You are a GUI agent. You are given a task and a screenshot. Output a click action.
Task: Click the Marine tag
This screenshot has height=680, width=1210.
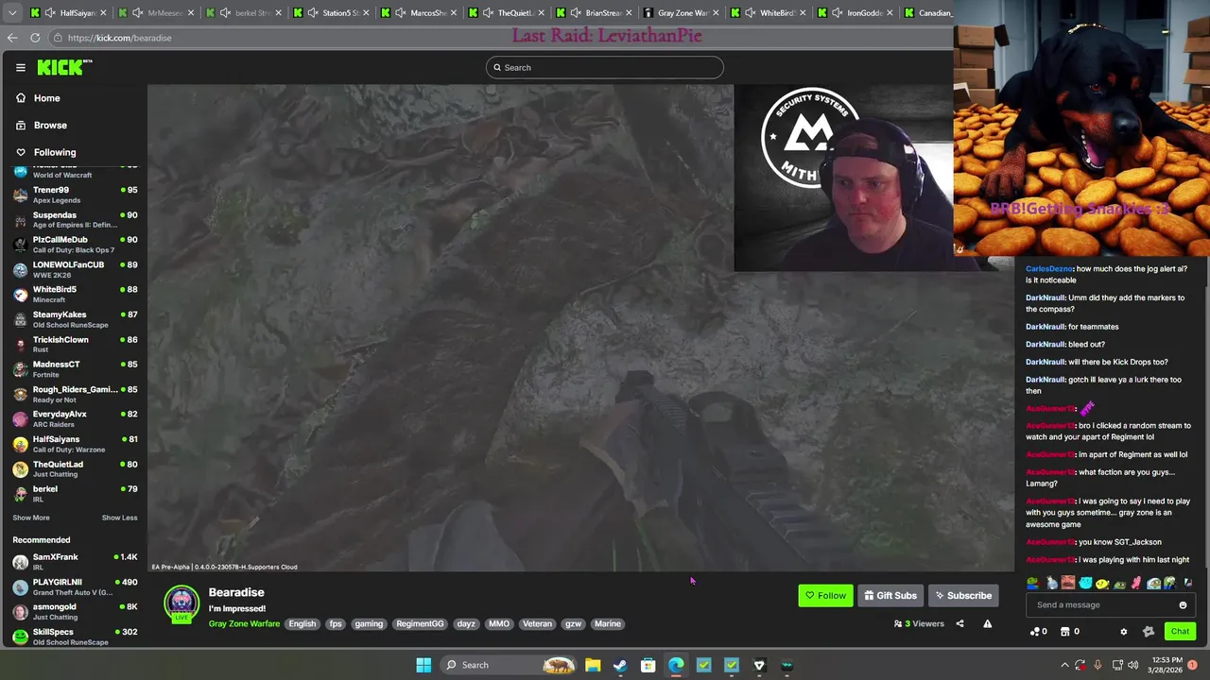608,623
